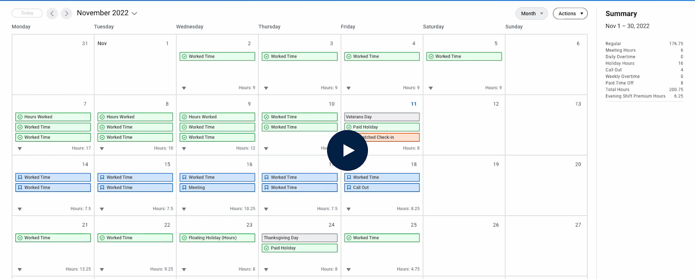The width and height of the screenshot is (695, 279).
Task: Expand details triangle for November 23
Action: click(x=184, y=269)
